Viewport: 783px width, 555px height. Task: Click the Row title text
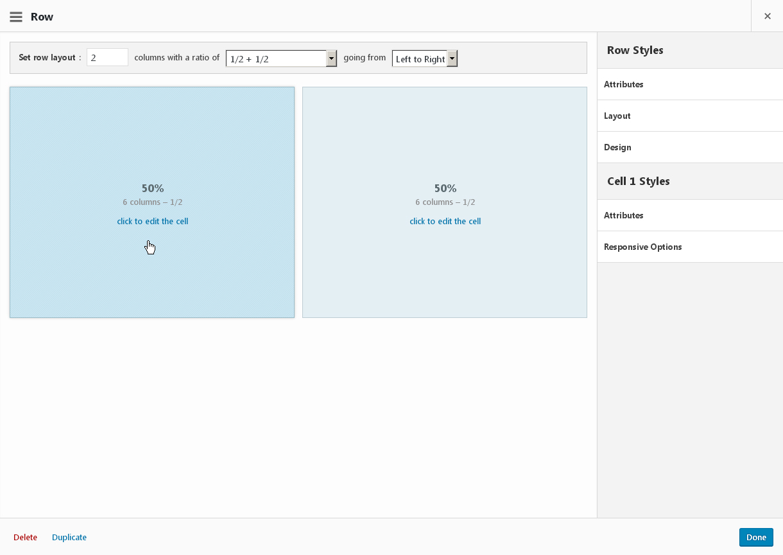pos(42,17)
